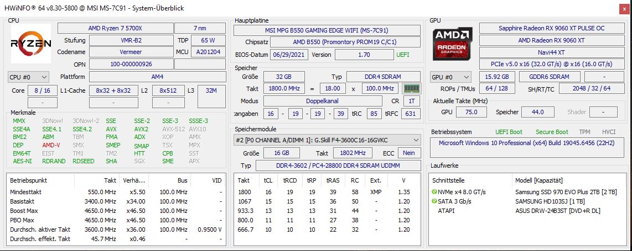Click the AVX2 feature label
This screenshot has height=251, width=632.
pos(141,129)
